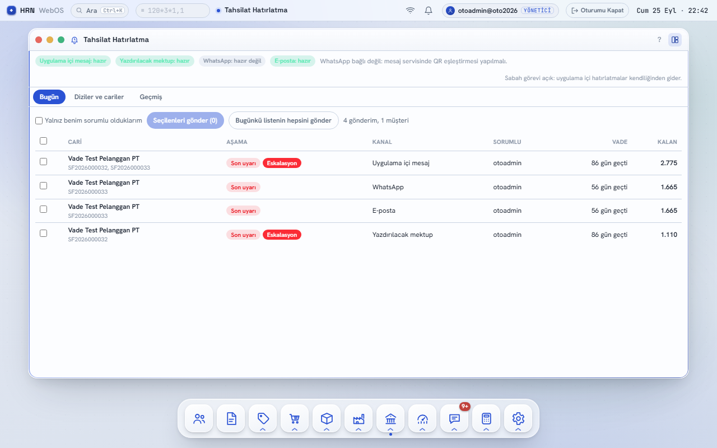Click the 'Yazdırılacak mektup: hazır' status badge
The image size is (717, 448).
click(x=155, y=61)
